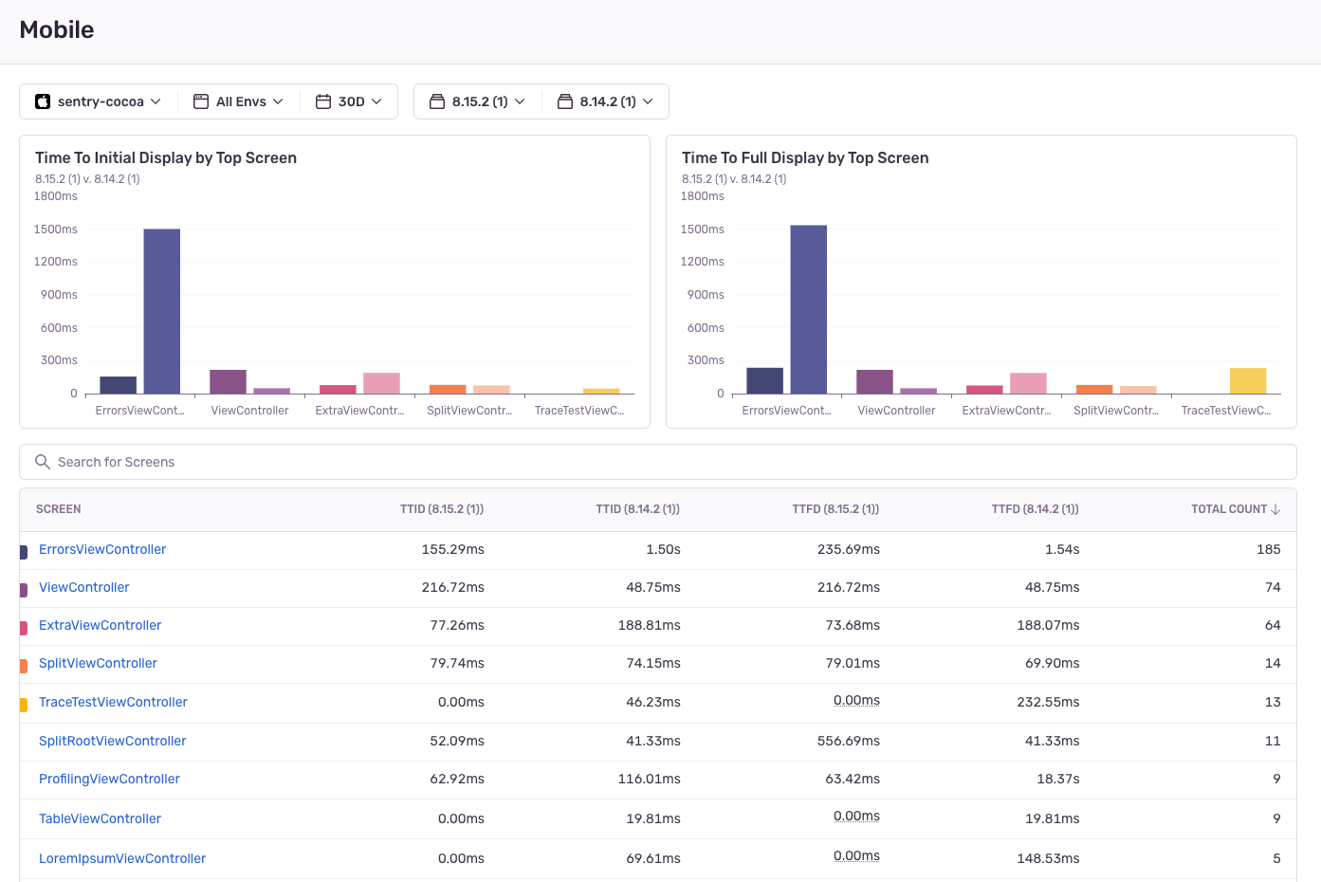
Task: Click the package icon beside 8.15.2 (1)
Action: click(437, 101)
